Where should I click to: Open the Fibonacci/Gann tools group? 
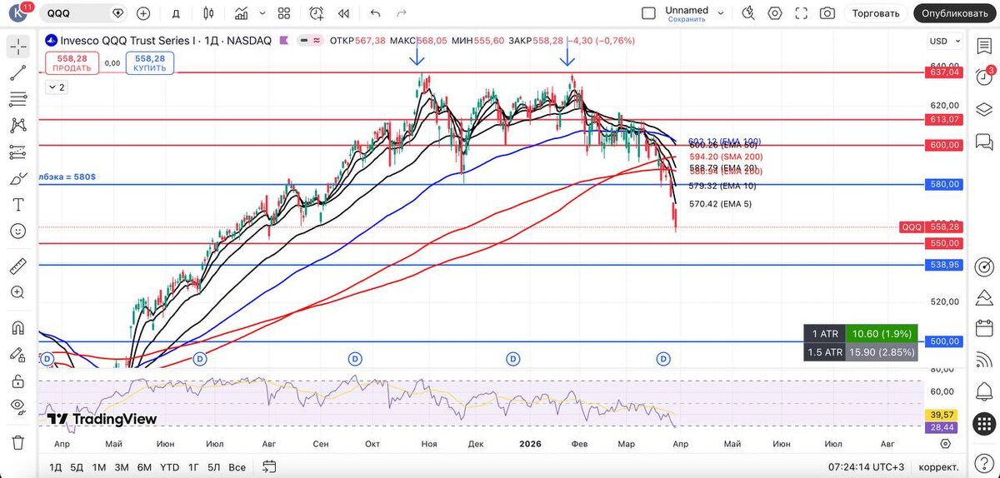(18, 99)
